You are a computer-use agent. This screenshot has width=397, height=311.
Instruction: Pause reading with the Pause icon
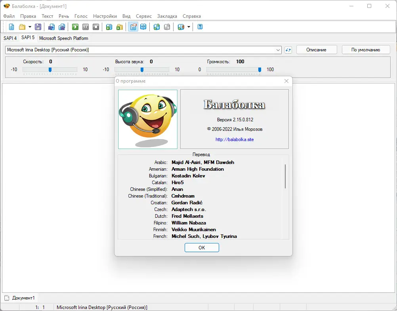coord(86,27)
